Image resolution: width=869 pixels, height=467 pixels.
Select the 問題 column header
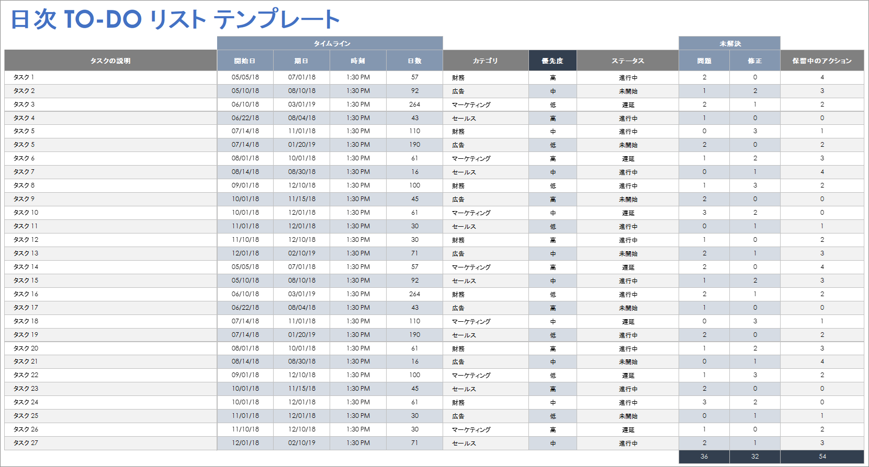coord(704,61)
